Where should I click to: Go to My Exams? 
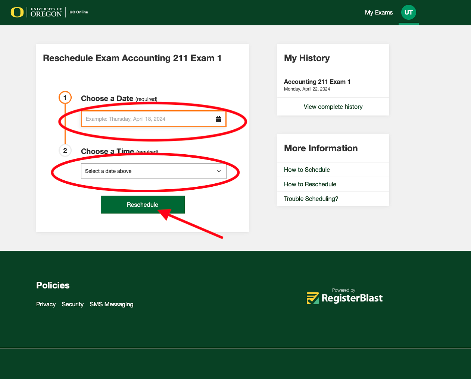coord(379,12)
